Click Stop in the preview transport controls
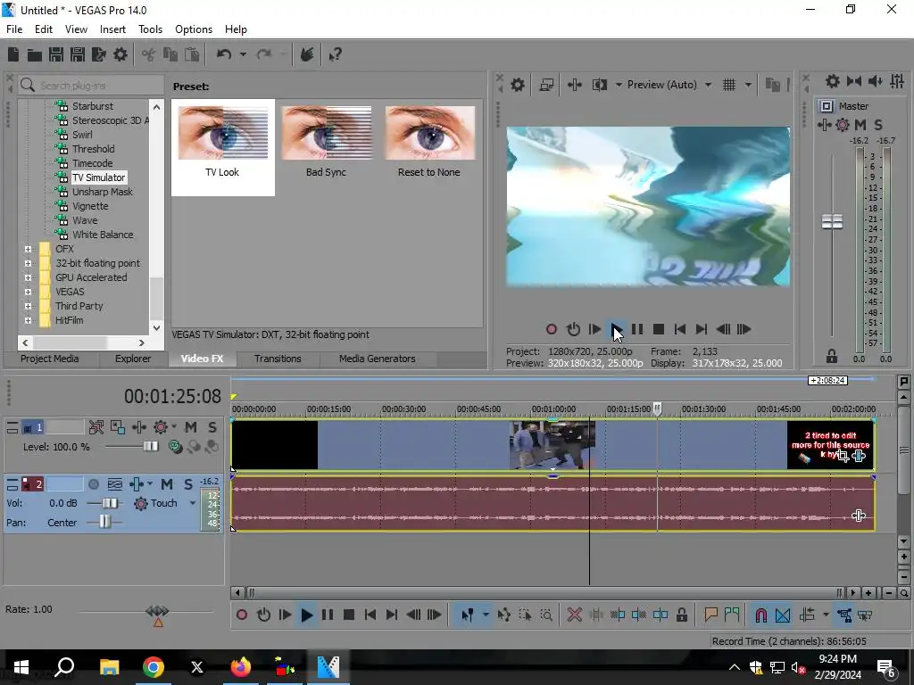The image size is (914, 685). pyautogui.click(x=659, y=330)
